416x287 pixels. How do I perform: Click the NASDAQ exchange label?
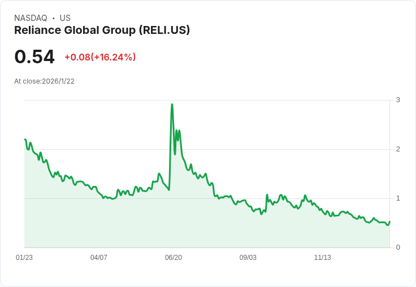tap(31, 18)
